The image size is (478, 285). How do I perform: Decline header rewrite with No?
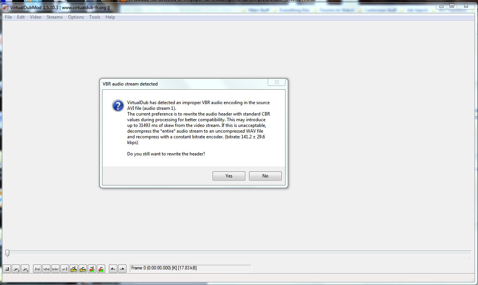[x=265, y=176]
